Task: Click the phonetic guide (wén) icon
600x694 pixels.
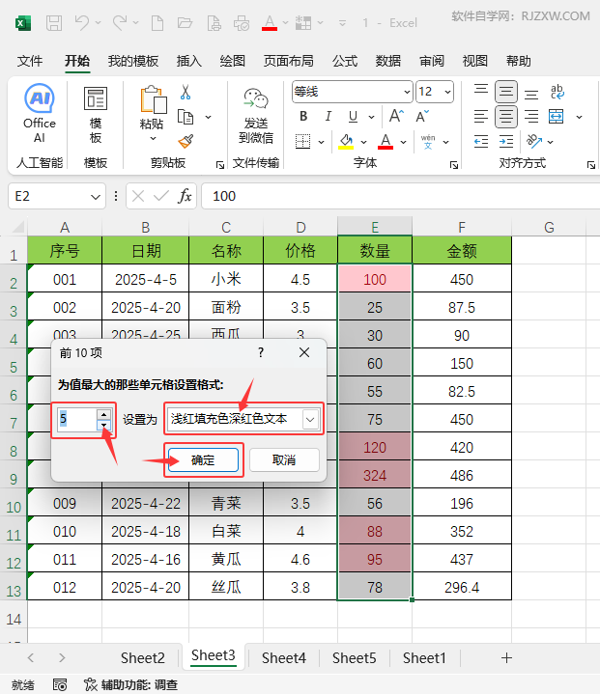Action: click(428, 142)
